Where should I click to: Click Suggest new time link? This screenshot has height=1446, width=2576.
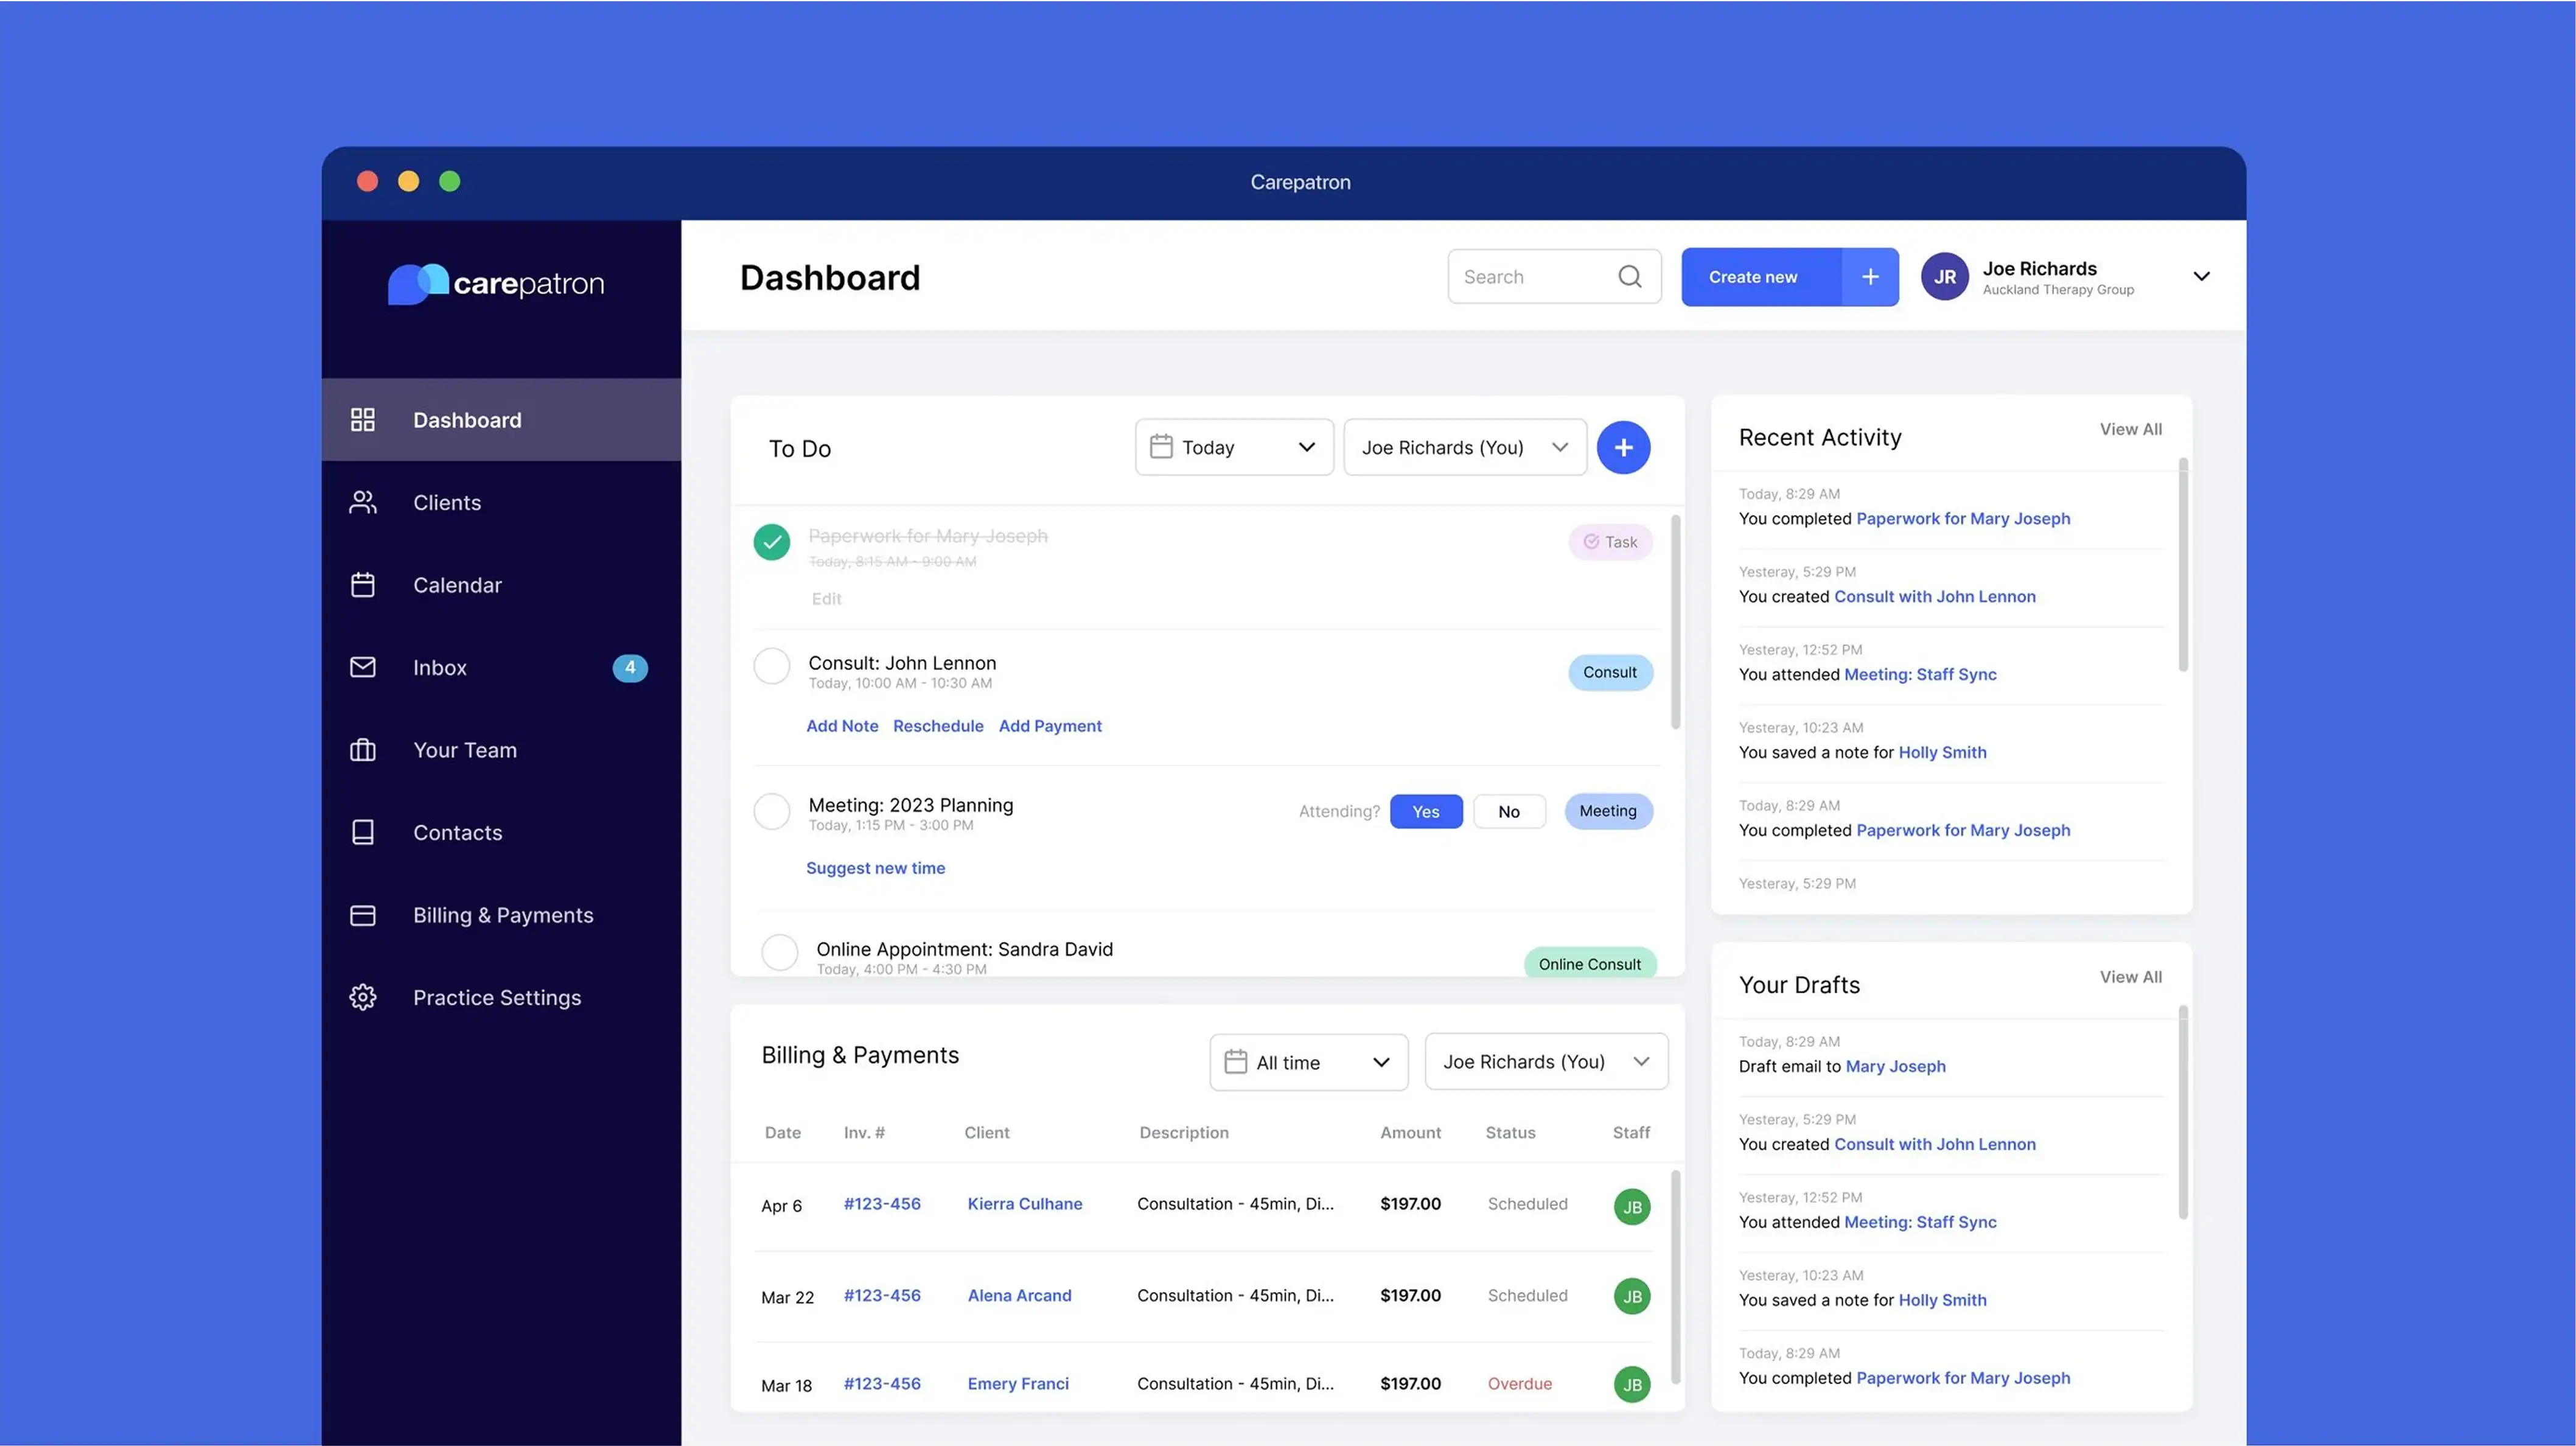(x=875, y=868)
